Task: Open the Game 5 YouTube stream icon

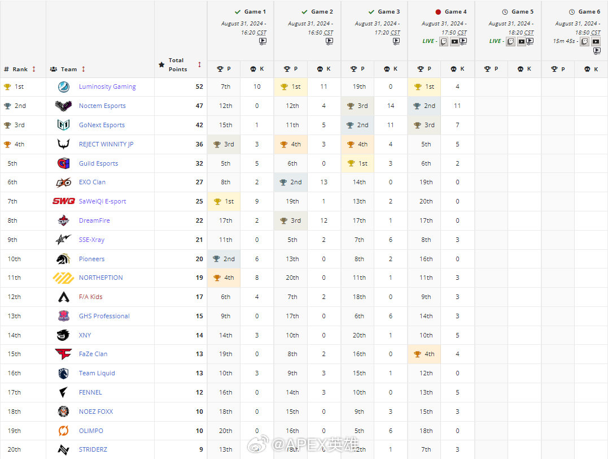Action: (x=522, y=42)
